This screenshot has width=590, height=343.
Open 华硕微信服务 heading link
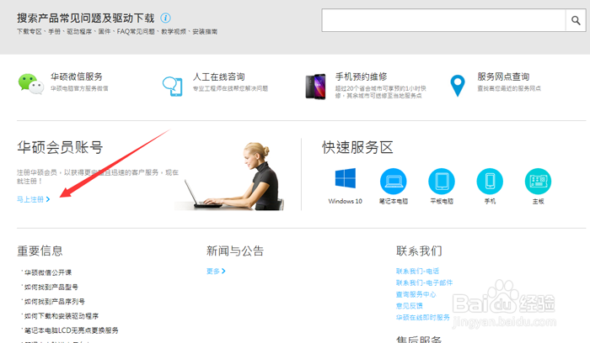(77, 77)
